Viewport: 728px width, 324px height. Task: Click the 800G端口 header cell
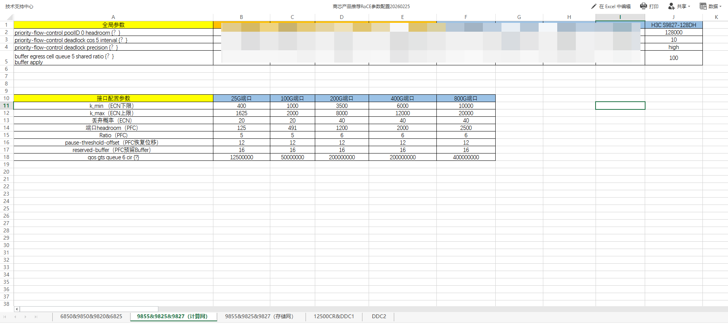coord(466,98)
